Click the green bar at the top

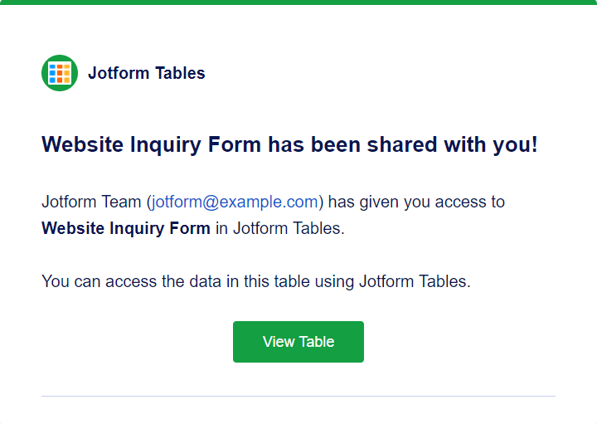[298, 2]
